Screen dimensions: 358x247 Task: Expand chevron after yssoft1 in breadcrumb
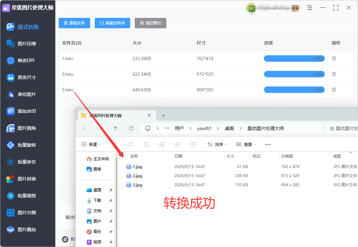[218, 128]
